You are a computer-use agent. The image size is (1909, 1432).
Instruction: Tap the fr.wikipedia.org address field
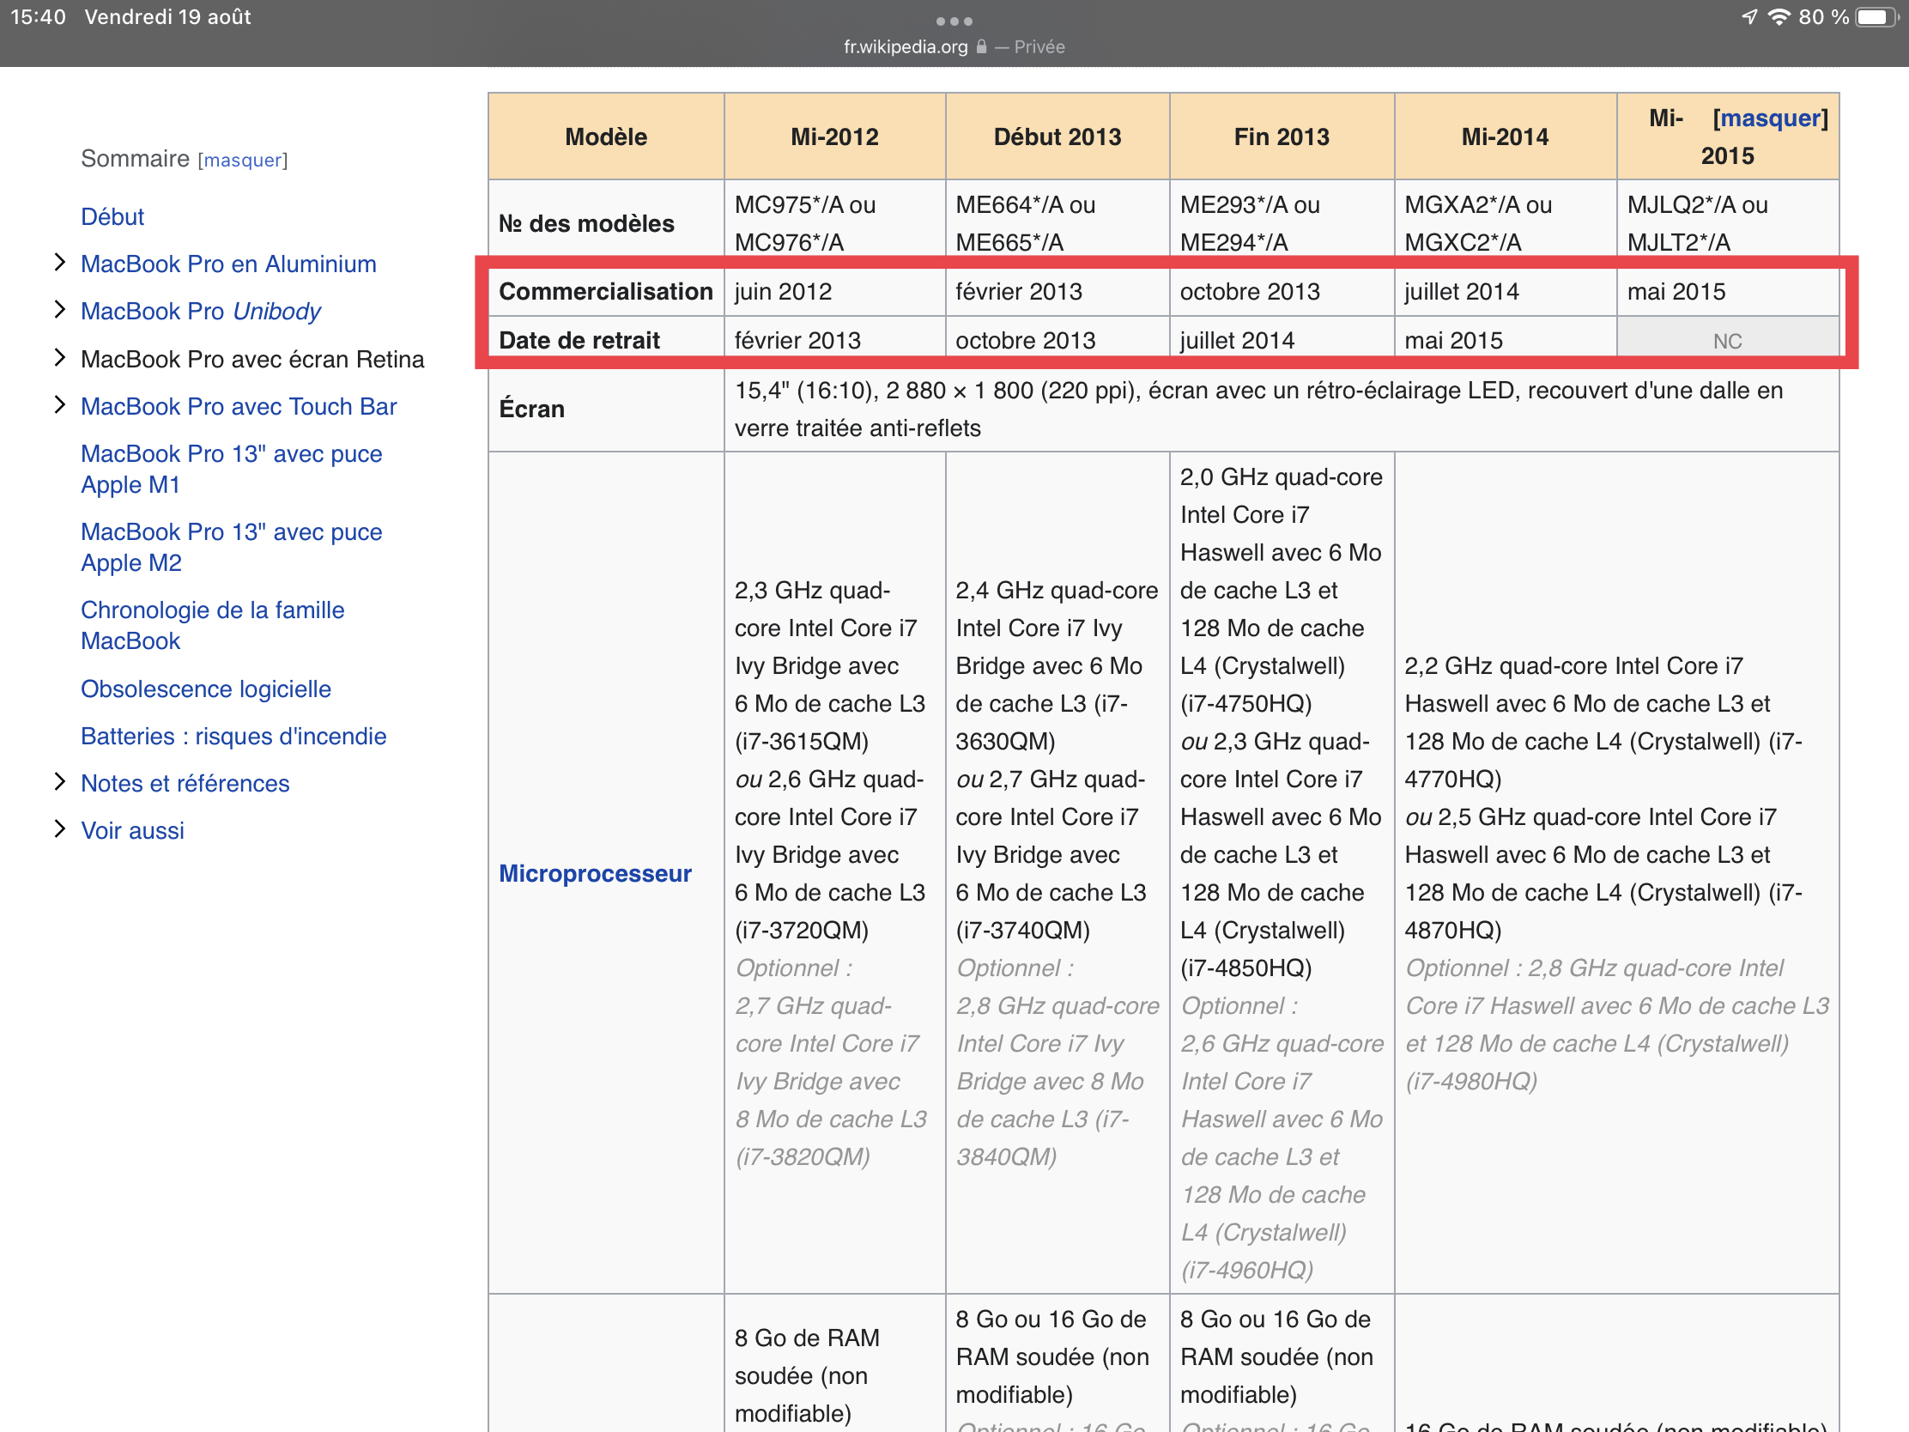(x=906, y=46)
